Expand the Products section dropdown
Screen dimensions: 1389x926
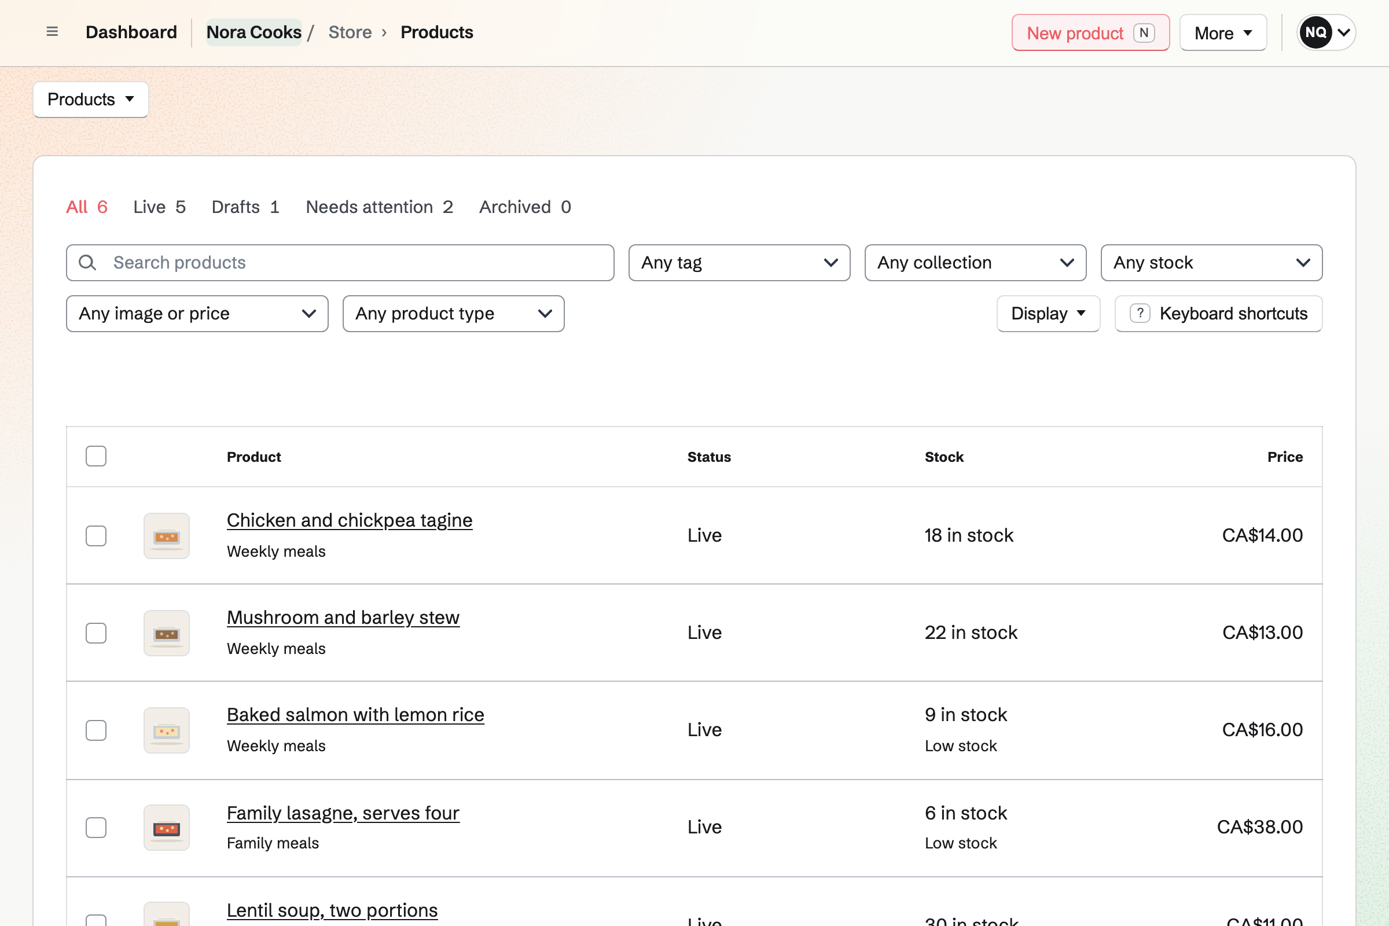(91, 99)
